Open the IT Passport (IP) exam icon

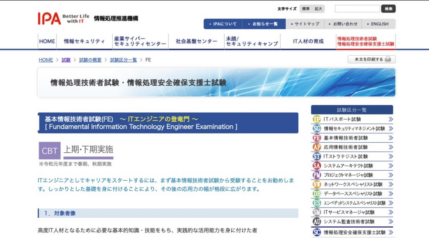[x=317, y=119]
